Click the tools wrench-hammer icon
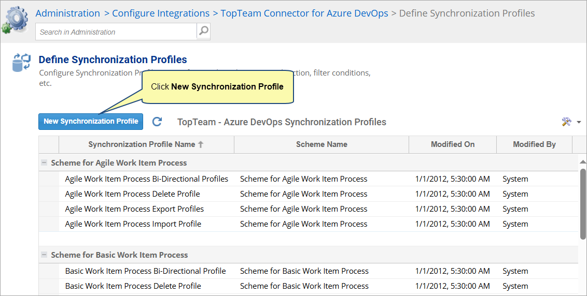Image resolution: width=587 pixels, height=296 pixels. pos(566,122)
